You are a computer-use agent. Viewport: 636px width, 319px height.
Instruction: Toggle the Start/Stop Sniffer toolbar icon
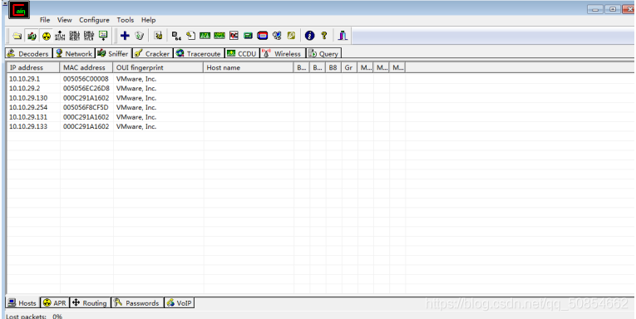pyautogui.click(x=32, y=36)
